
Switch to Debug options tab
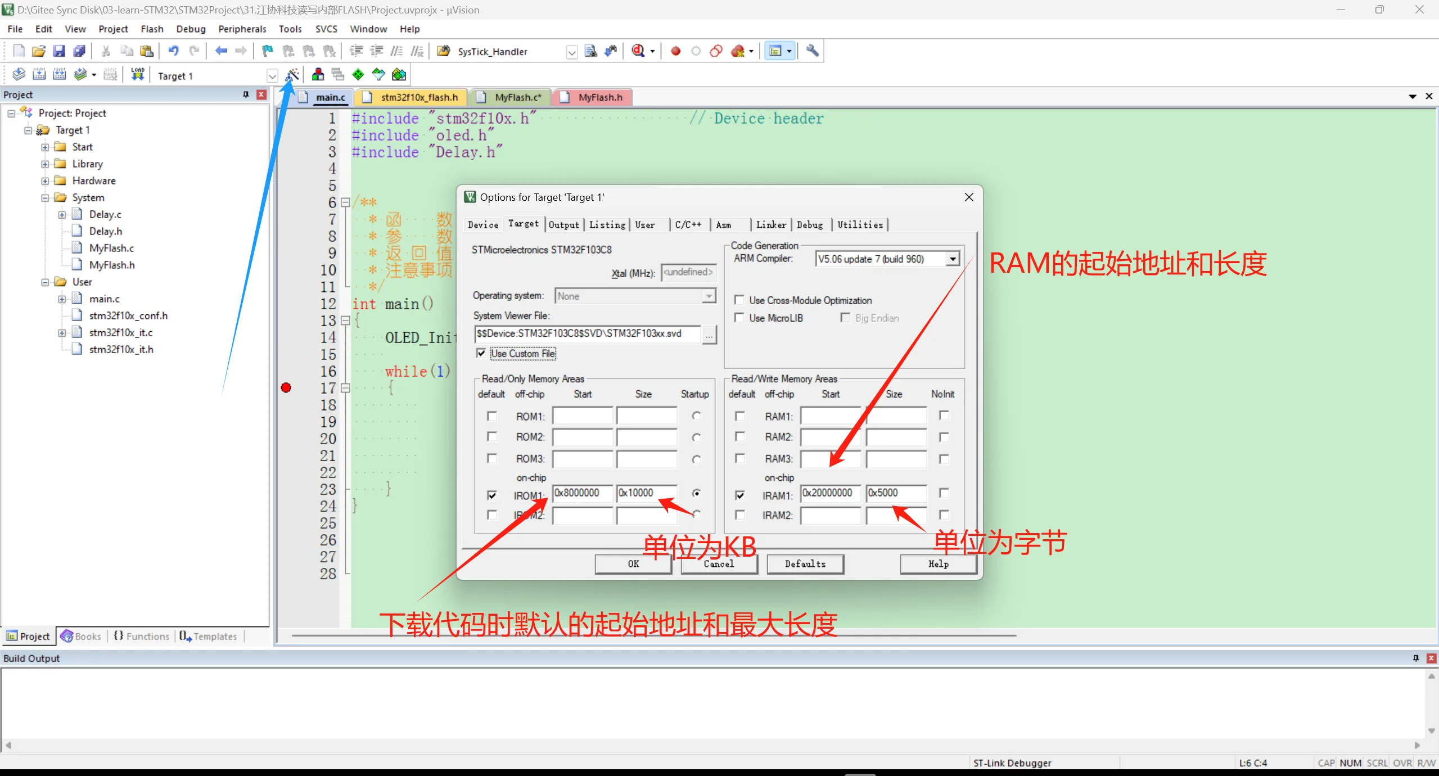point(810,225)
